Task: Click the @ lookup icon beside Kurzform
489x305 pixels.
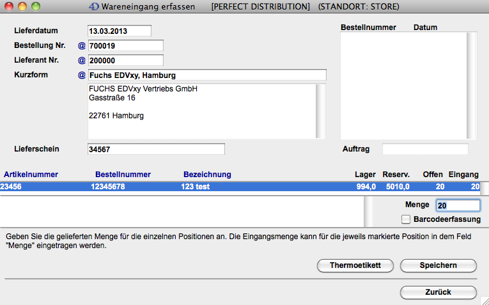Action: point(81,75)
